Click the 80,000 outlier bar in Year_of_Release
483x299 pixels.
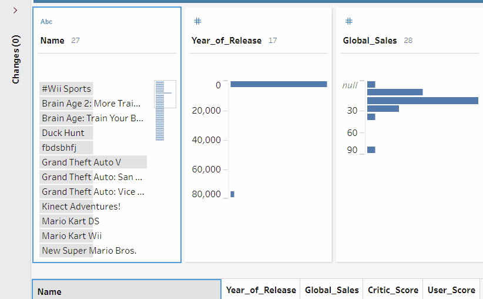point(233,194)
